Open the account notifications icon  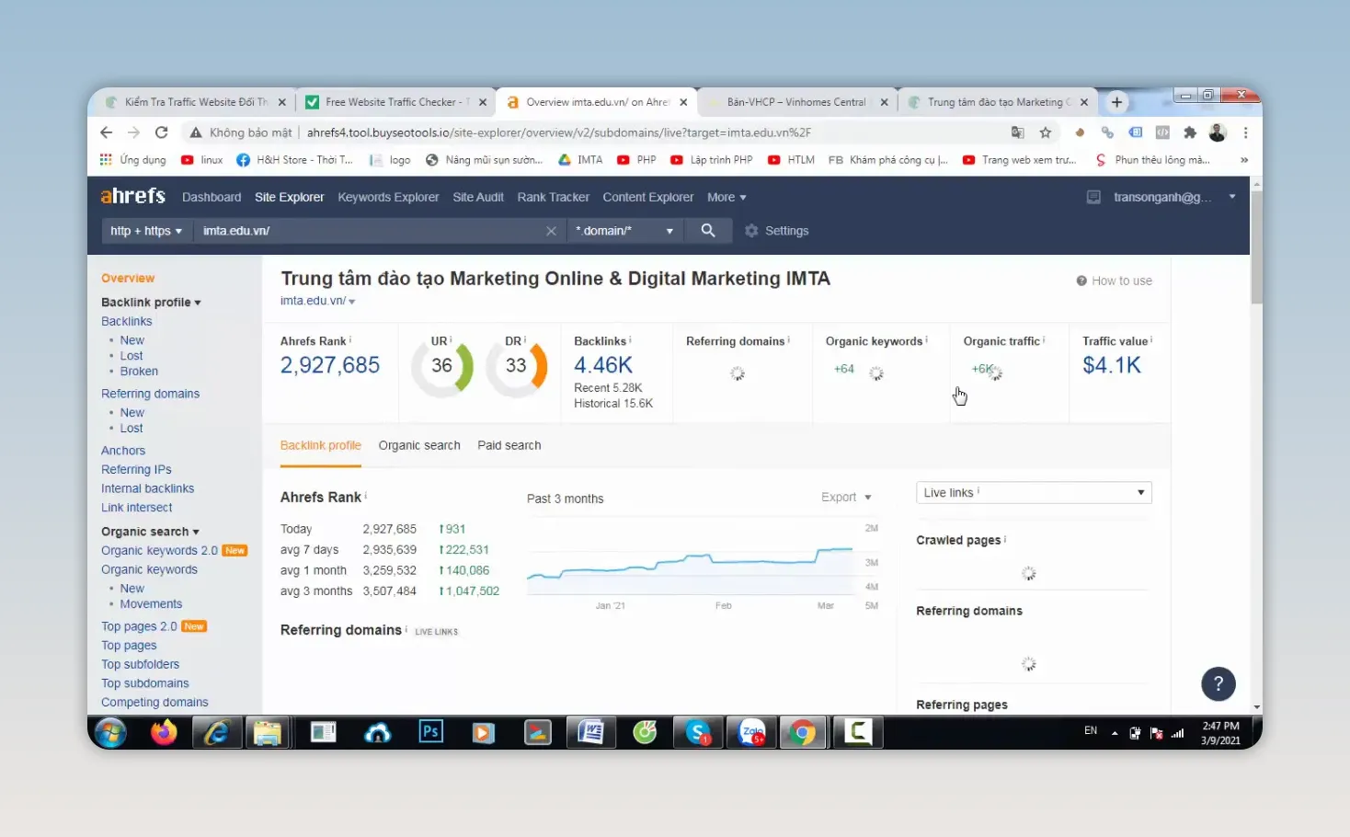tap(1093, 197)
